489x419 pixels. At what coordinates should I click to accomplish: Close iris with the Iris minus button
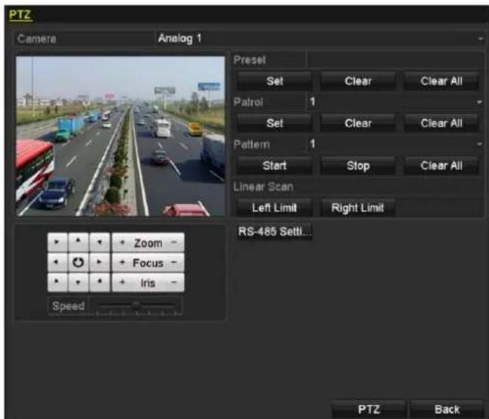point(174,283)
